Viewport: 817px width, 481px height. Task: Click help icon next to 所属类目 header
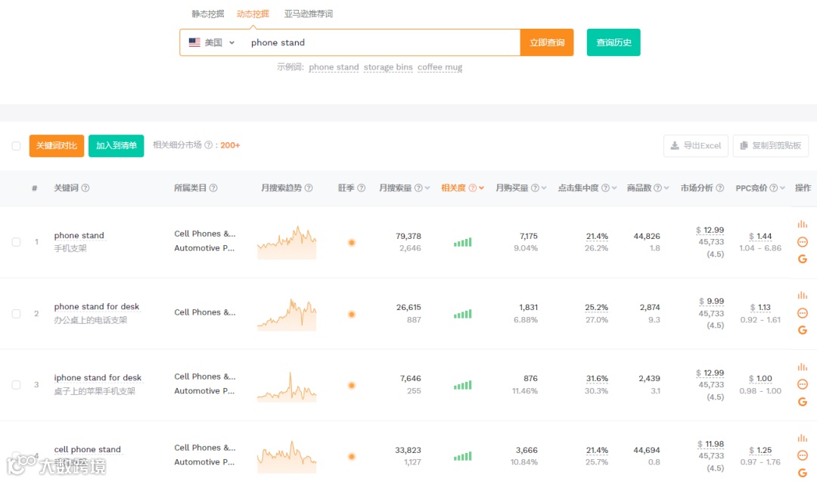coord(213,188)
